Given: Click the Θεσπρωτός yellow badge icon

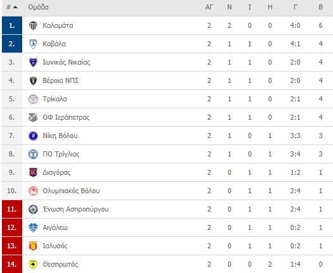Looking at the screenshot, I should tap(33, 264).
